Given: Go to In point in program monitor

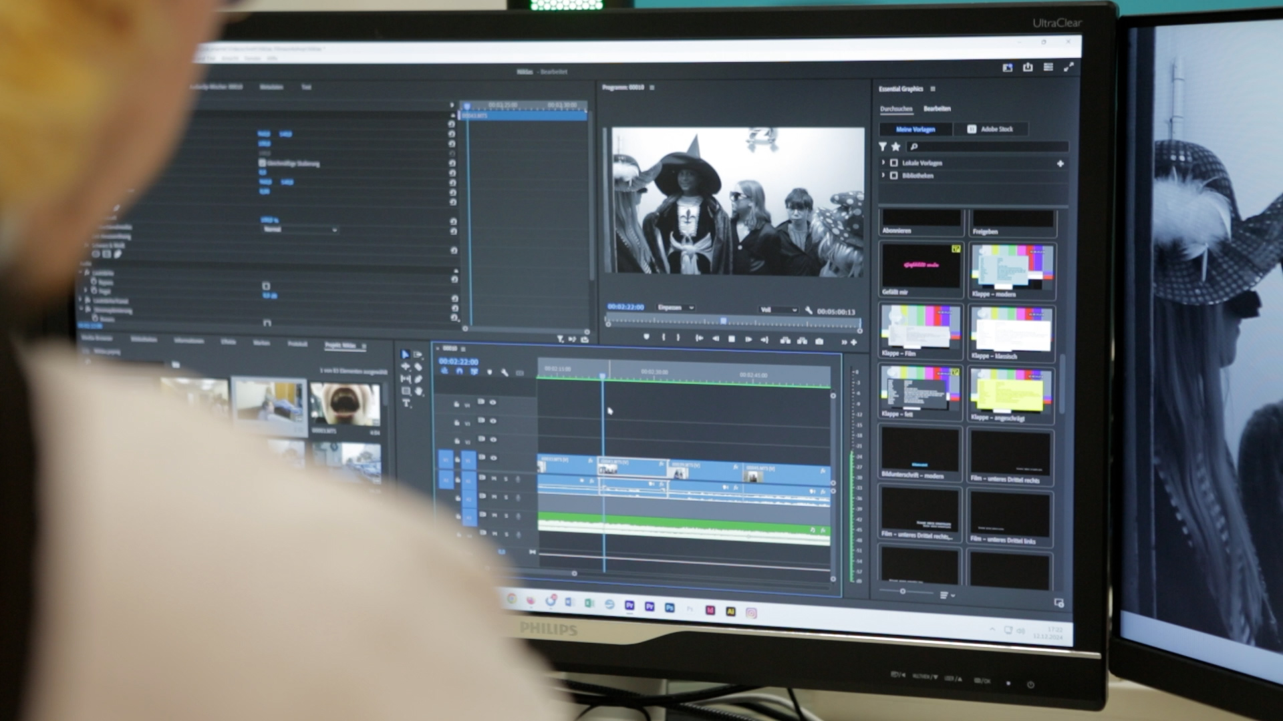Looking at the screenshot, I should [699, 338].
